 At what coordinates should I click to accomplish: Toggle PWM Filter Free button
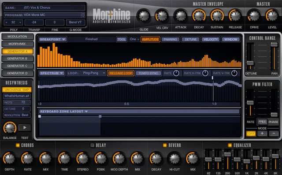point(262,122)
